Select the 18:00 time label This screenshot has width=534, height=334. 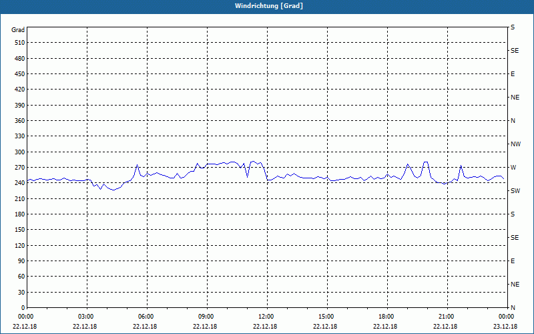pos(386,317)
